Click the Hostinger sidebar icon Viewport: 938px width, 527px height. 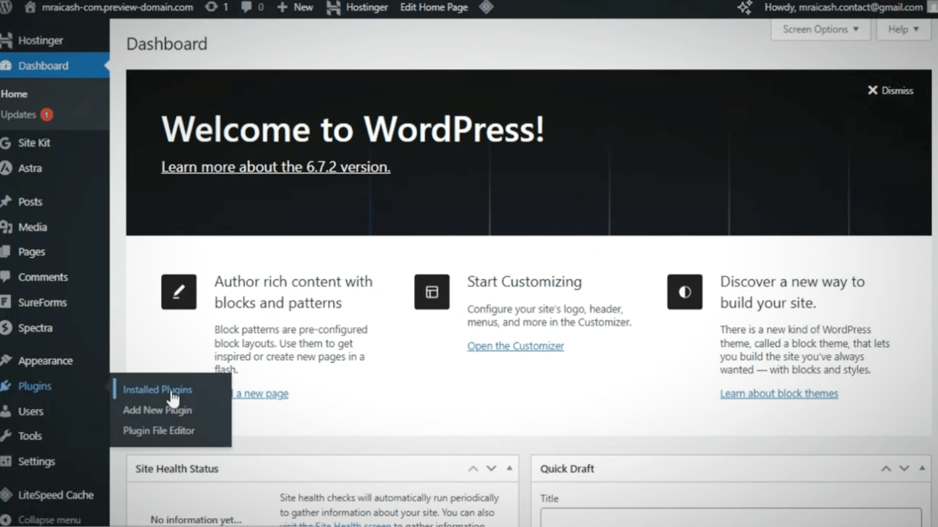[6, 41]
